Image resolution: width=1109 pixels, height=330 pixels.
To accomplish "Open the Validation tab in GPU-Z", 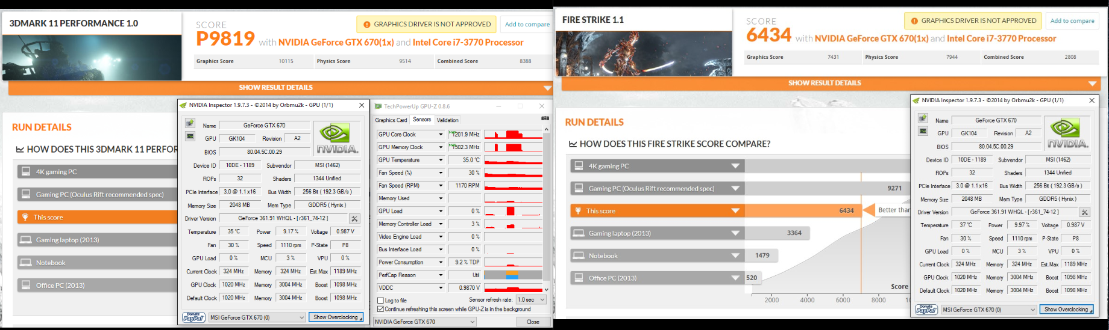I will pos(448,120).
